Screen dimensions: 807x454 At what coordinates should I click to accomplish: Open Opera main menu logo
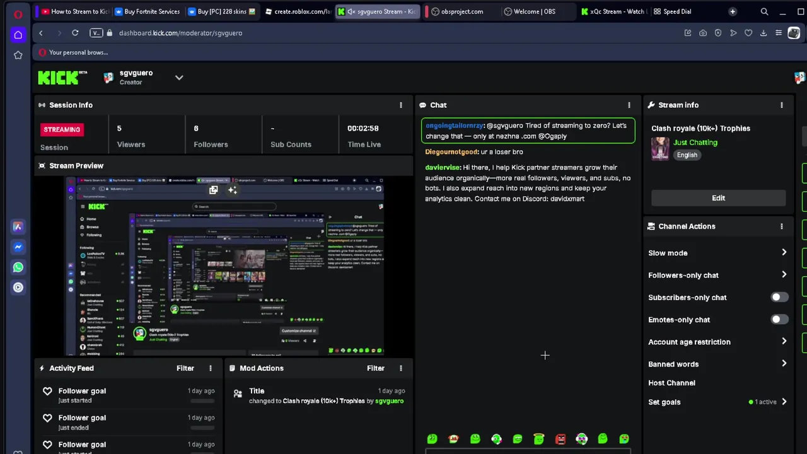18,14
